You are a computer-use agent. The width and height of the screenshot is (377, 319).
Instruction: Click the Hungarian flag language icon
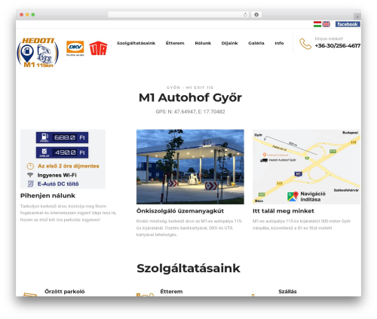tap(317, 24)
